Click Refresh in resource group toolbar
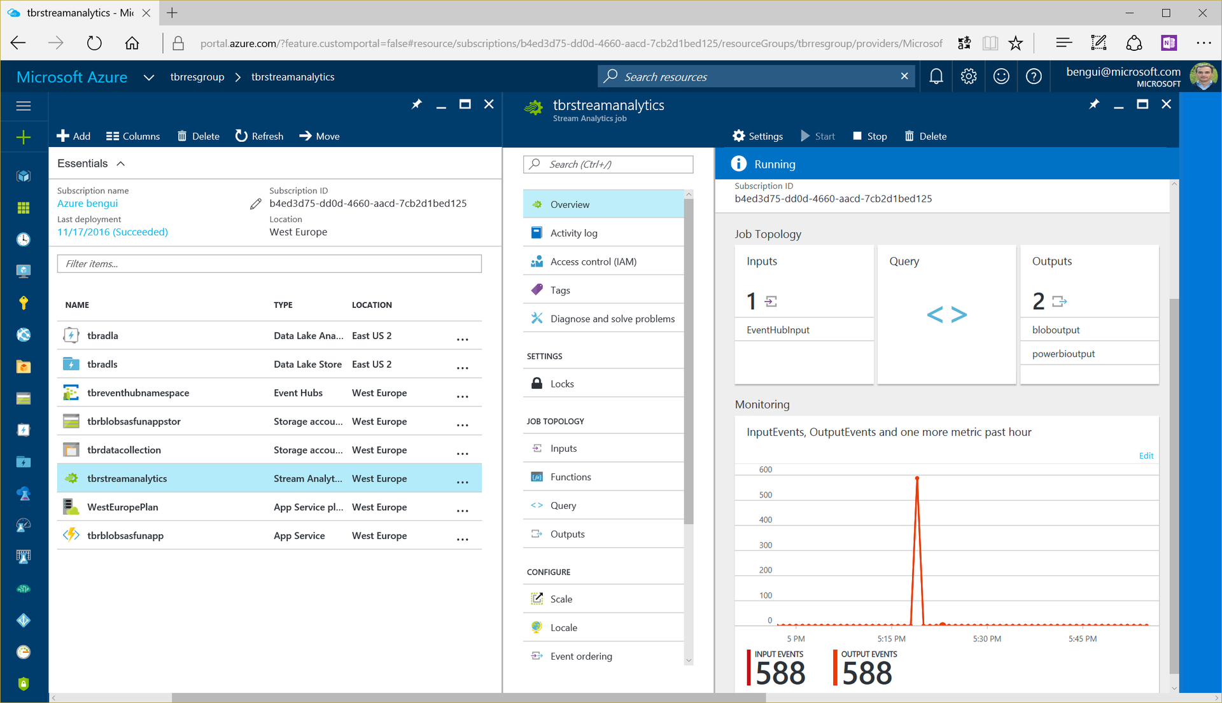Image resolution: width=1222 pixels, height=703 pixels. click(260, 136)
